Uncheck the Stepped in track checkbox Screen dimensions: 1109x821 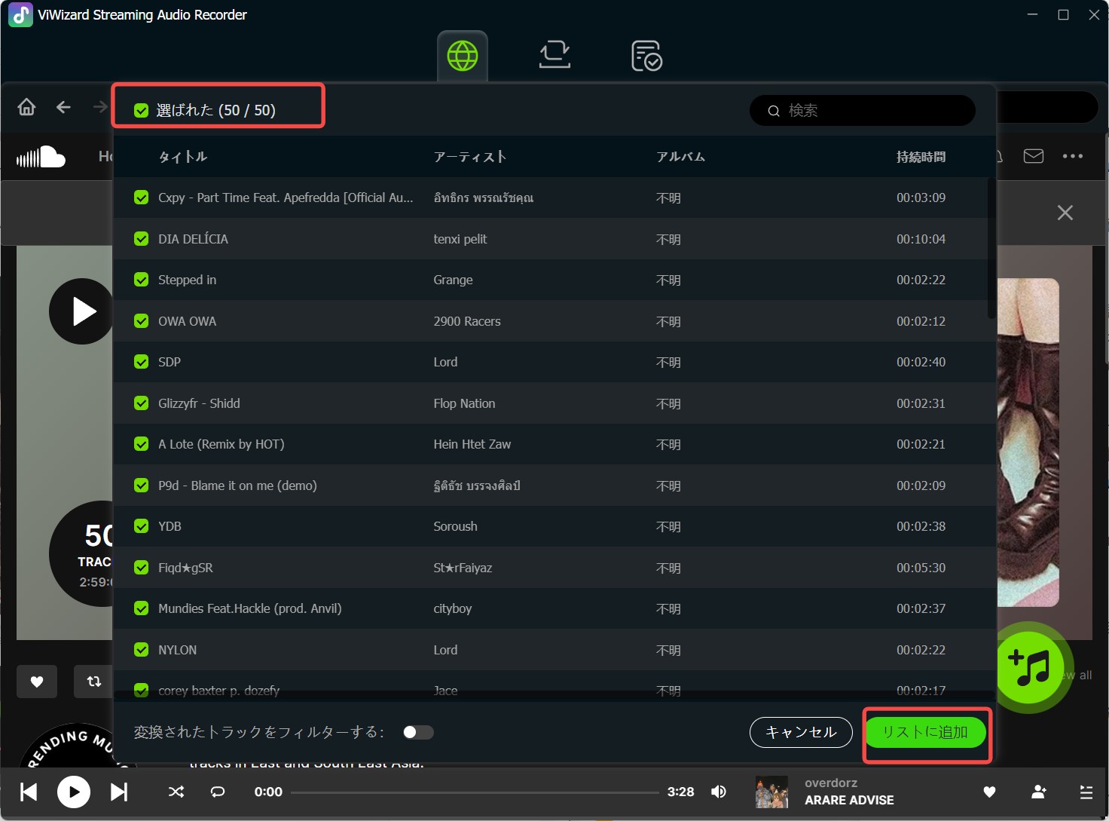tap(141, 280)
